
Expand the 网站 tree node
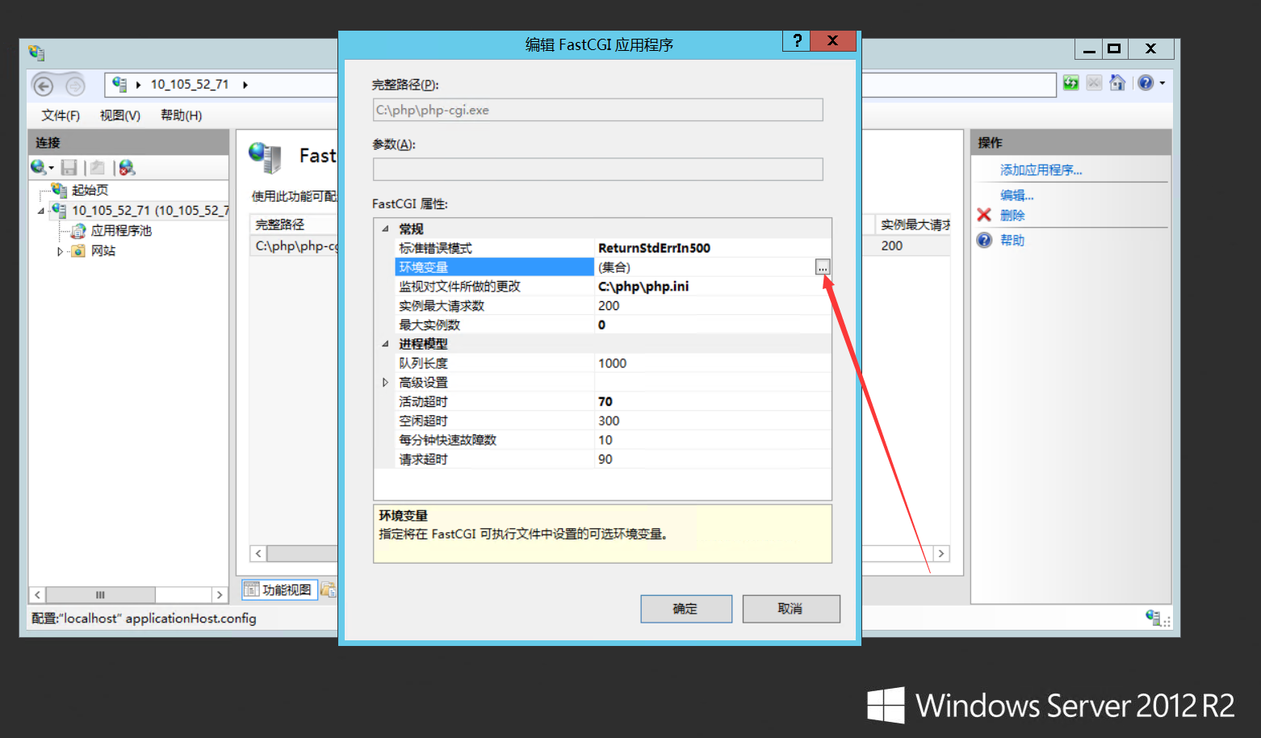point(60,251)
